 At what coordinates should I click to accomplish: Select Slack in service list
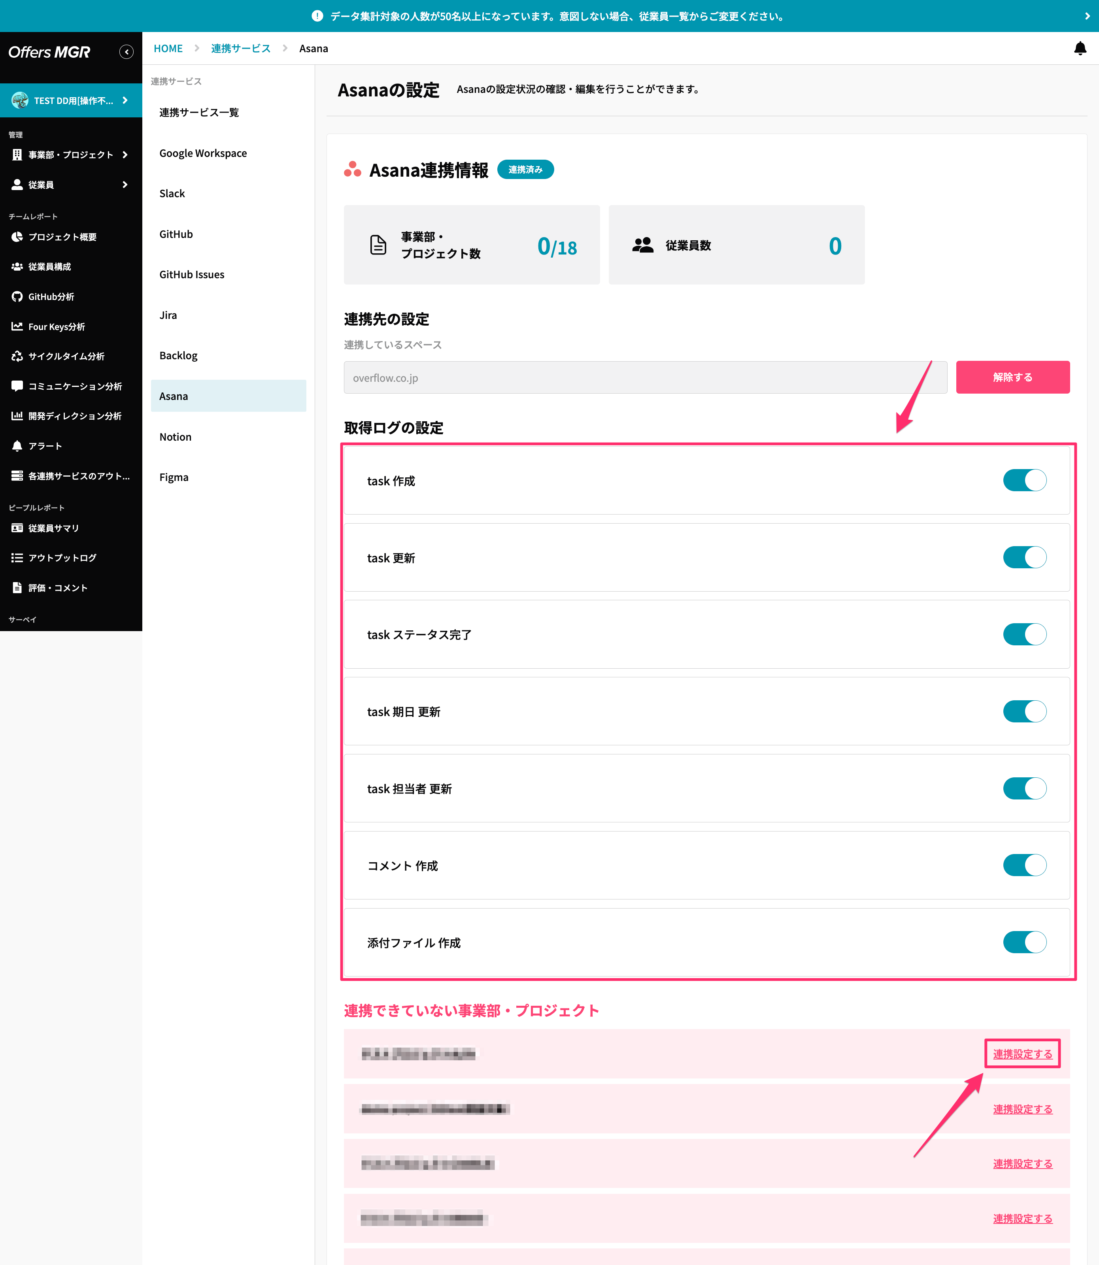tap(228, 193)
